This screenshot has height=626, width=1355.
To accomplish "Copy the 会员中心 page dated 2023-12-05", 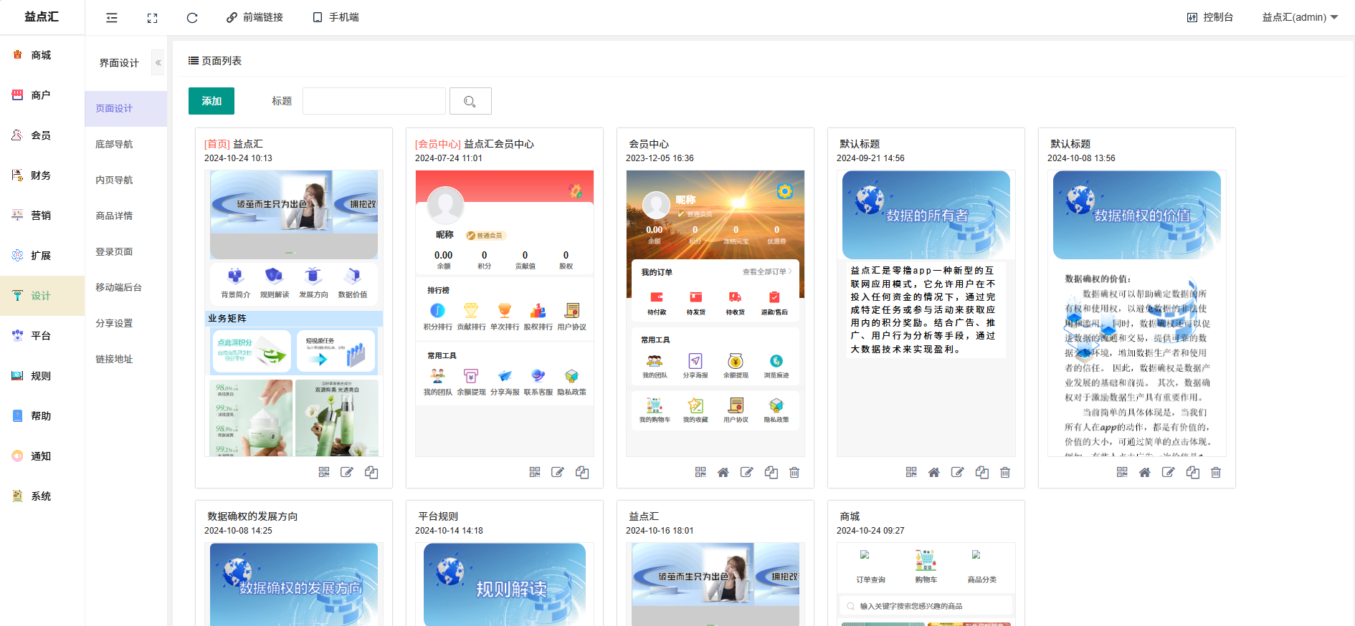I will click(771, 472).
